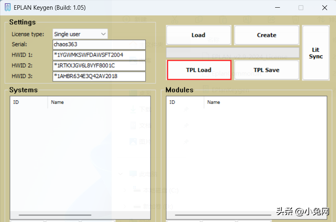336x222 pixels.
Task: Open the License type dropdown
Action: pyautogui.click(x=80, y=34)
